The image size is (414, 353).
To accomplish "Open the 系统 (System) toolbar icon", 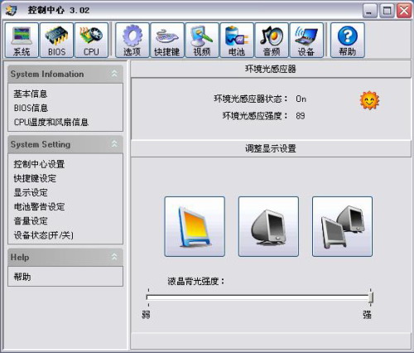I will (22, 41).
